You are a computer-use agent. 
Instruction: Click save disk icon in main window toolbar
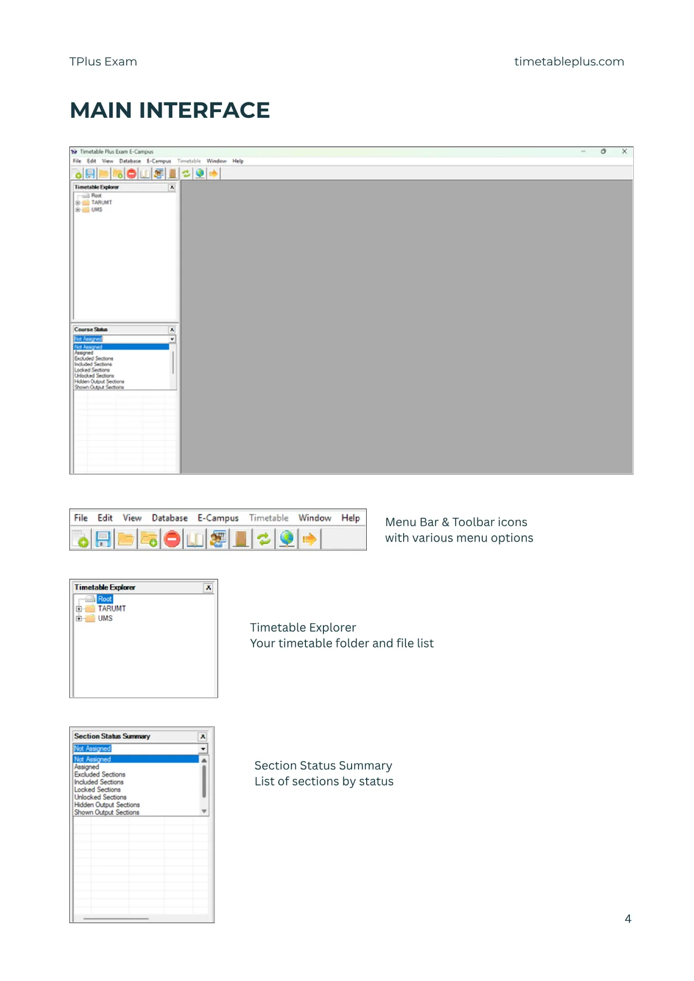[x=90, y=173]
